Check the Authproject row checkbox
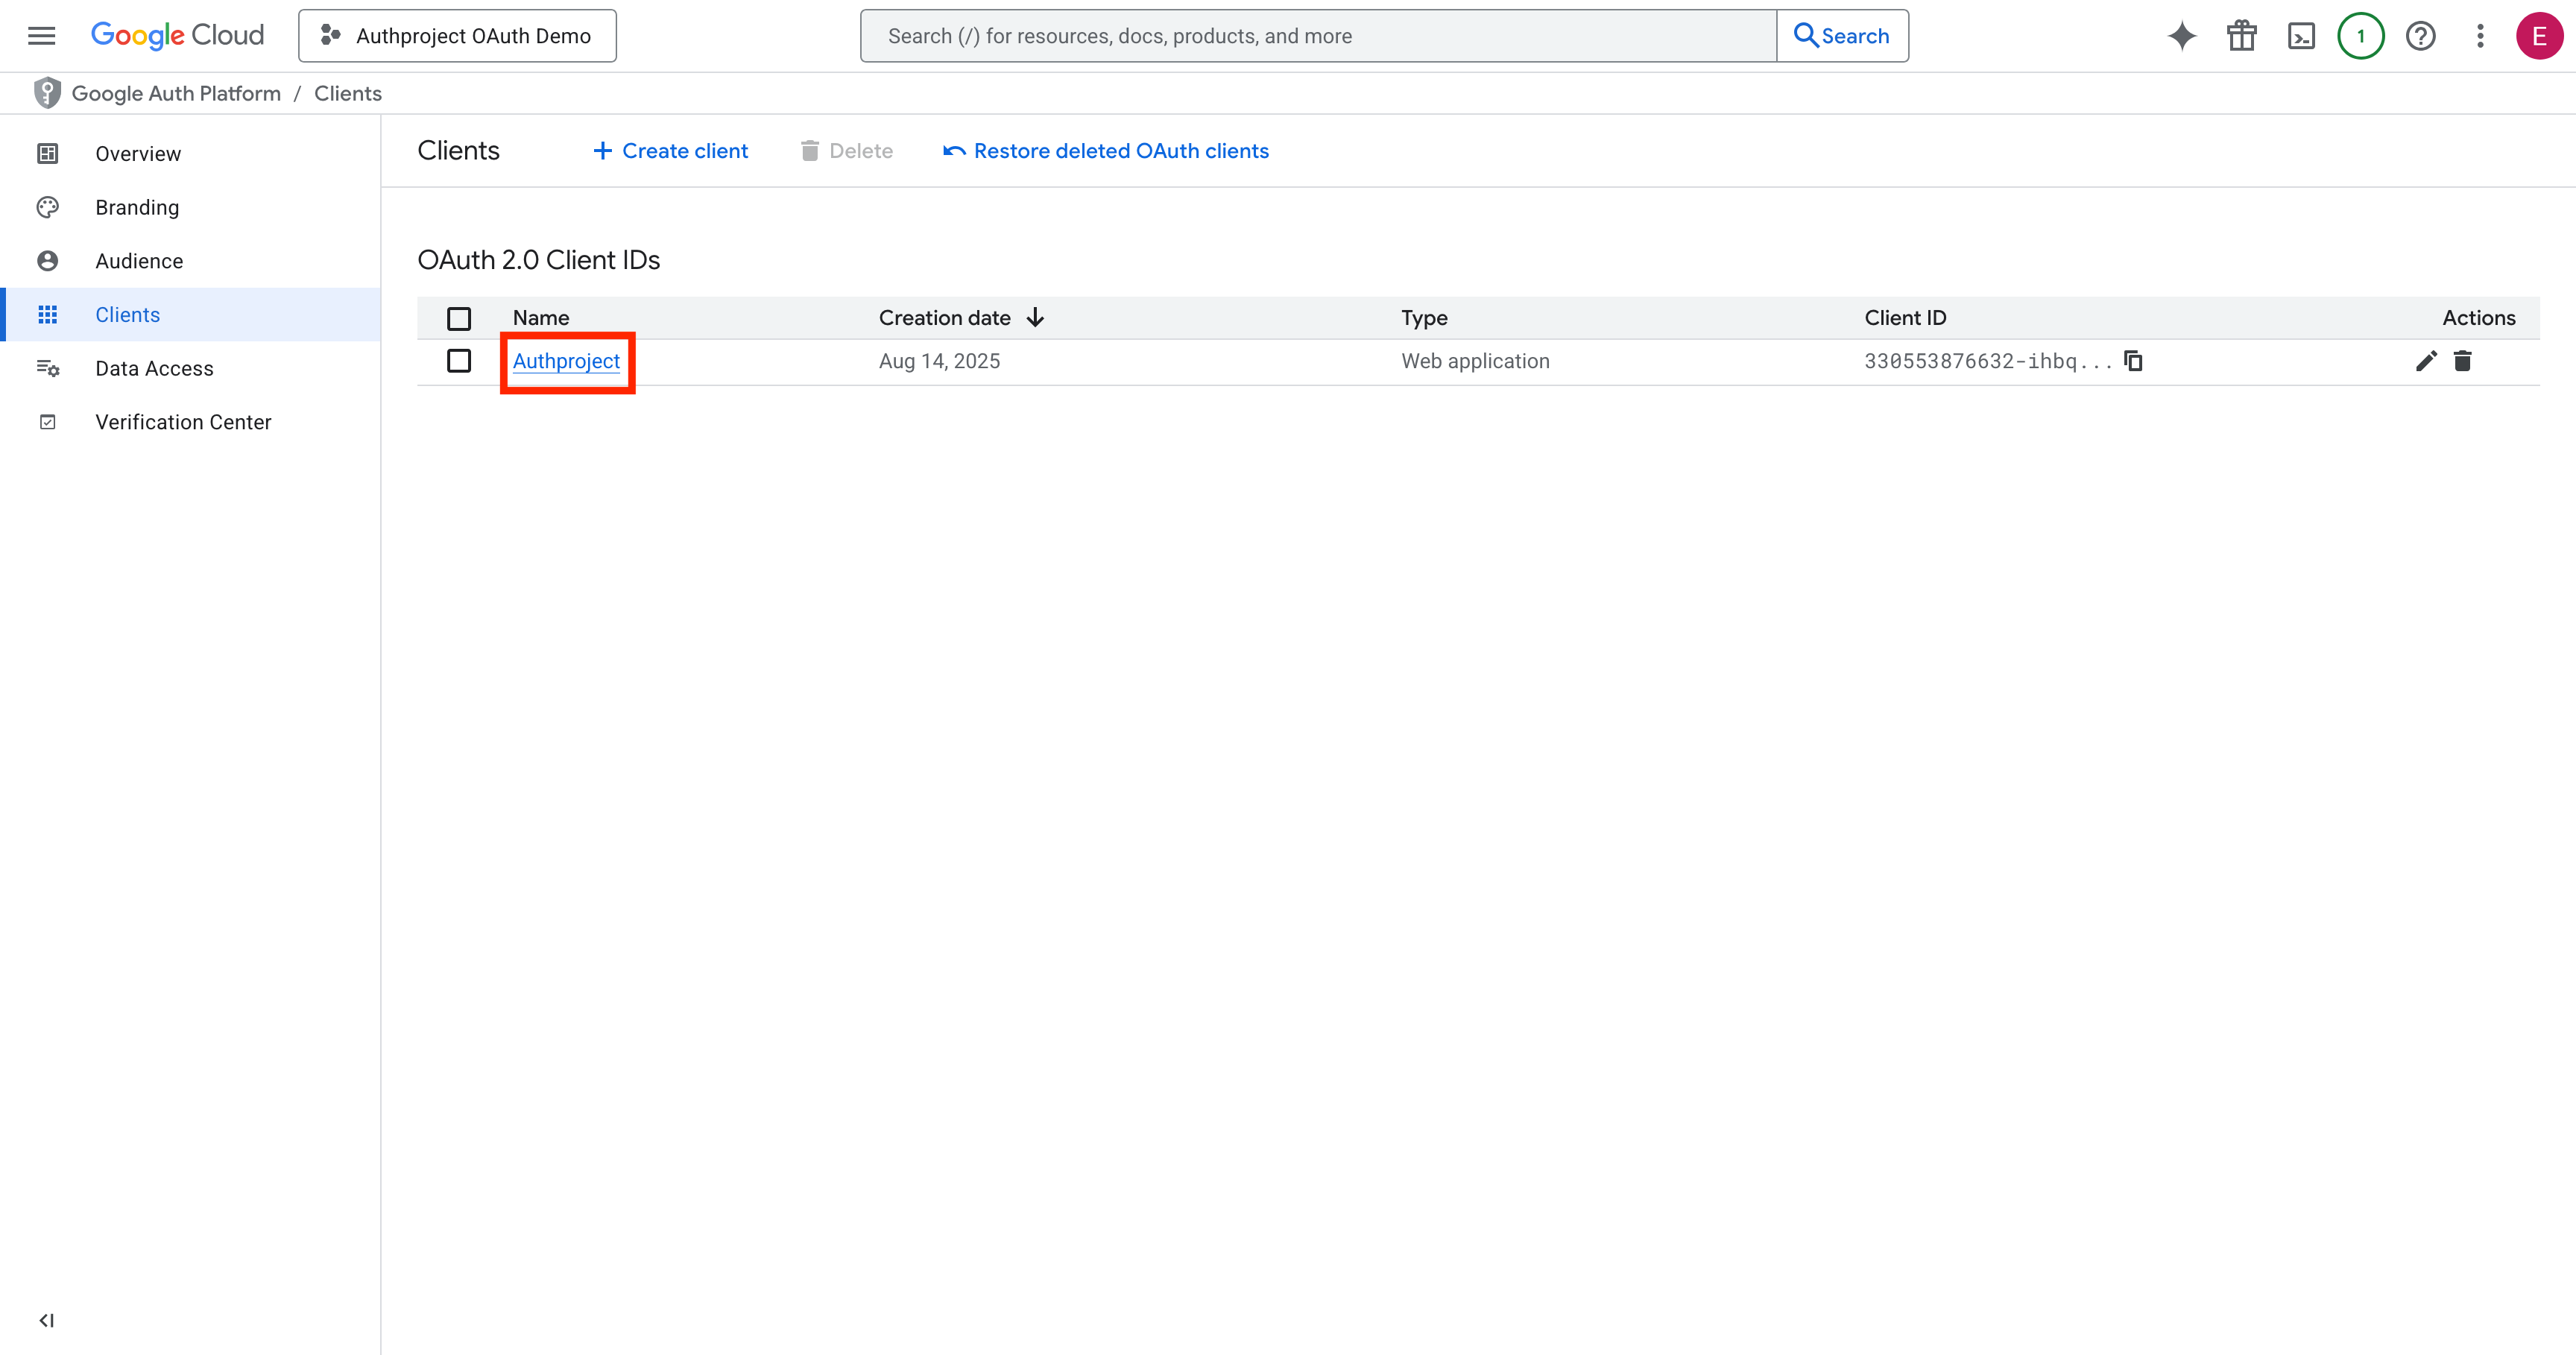The width and height of the screenshot is (2576, 1355). tap(459, 360)
